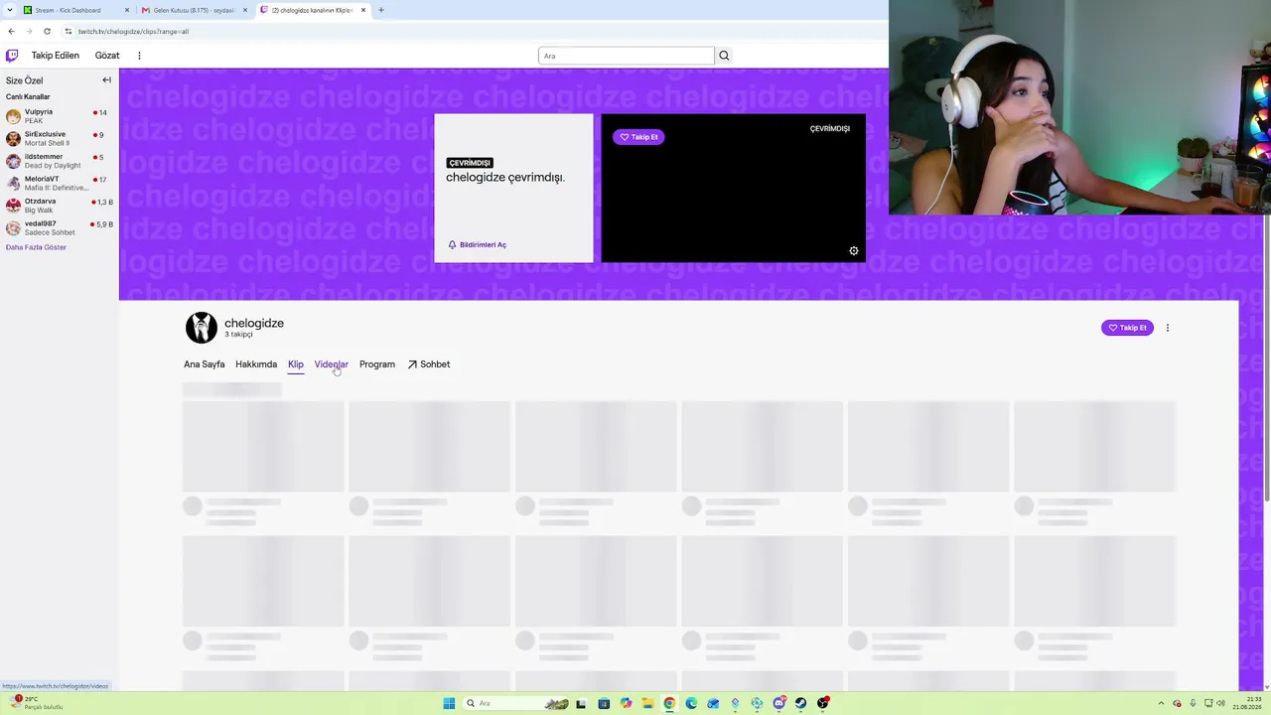The image size is (1271, 715).
Task: Open File Explorer from the taskbar
Action: [647, 703]
